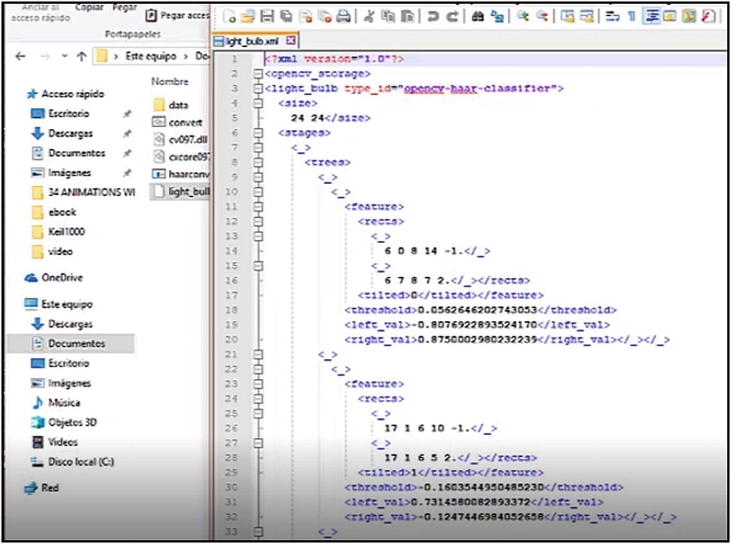The height and width of the screenshot is (544, 731).
Task: Click the Este equipo breadcrumb
Action: coord(151,56)
